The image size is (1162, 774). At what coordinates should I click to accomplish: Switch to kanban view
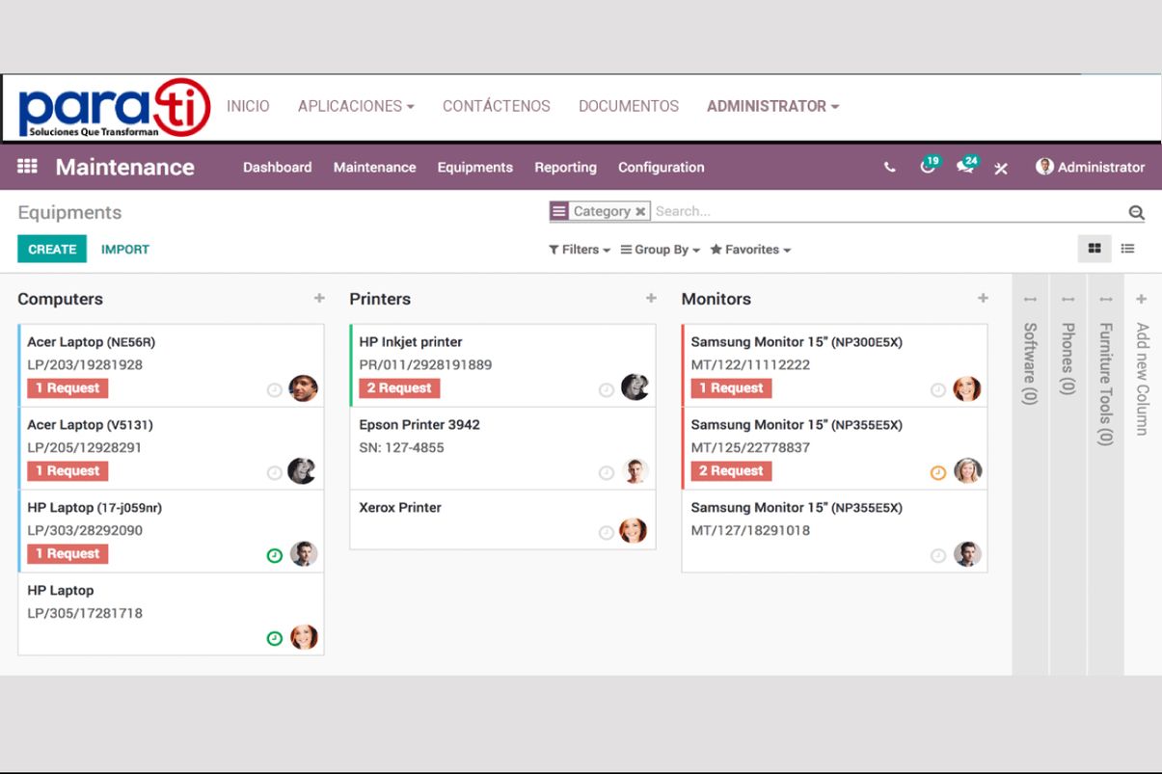click(x=1094, y=249)
